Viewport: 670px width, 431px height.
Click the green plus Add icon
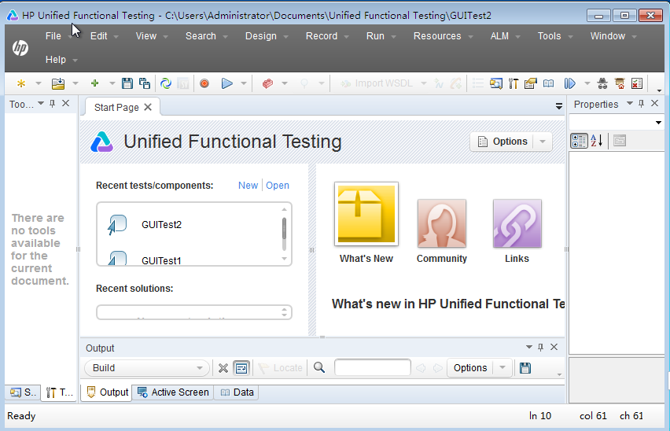pos(95,83)
